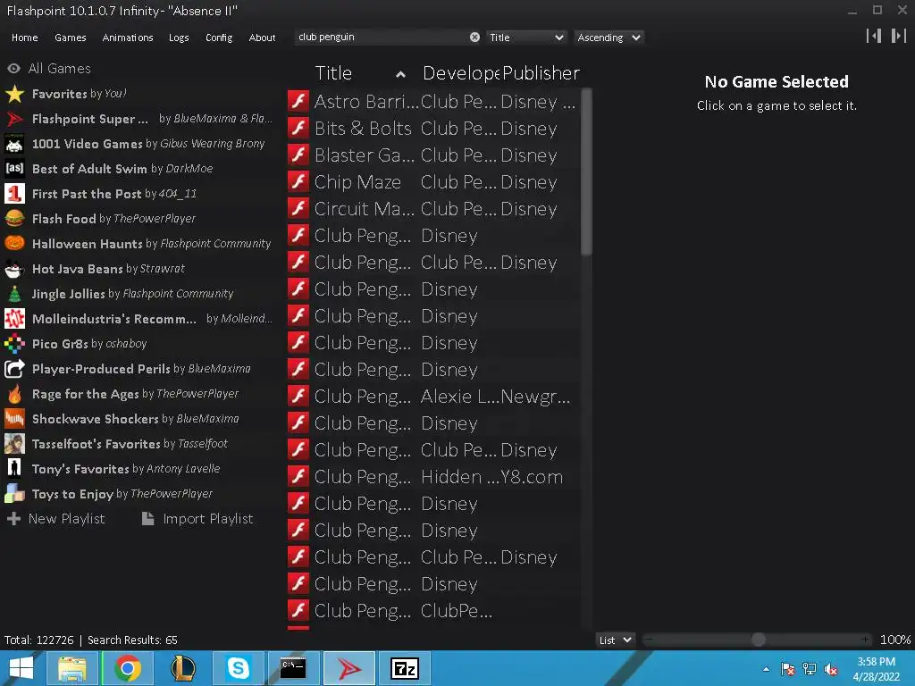Open the List layout dropdown
This screenshot has width=915, height=686.
pyautogui.click(x=615, y=640)
